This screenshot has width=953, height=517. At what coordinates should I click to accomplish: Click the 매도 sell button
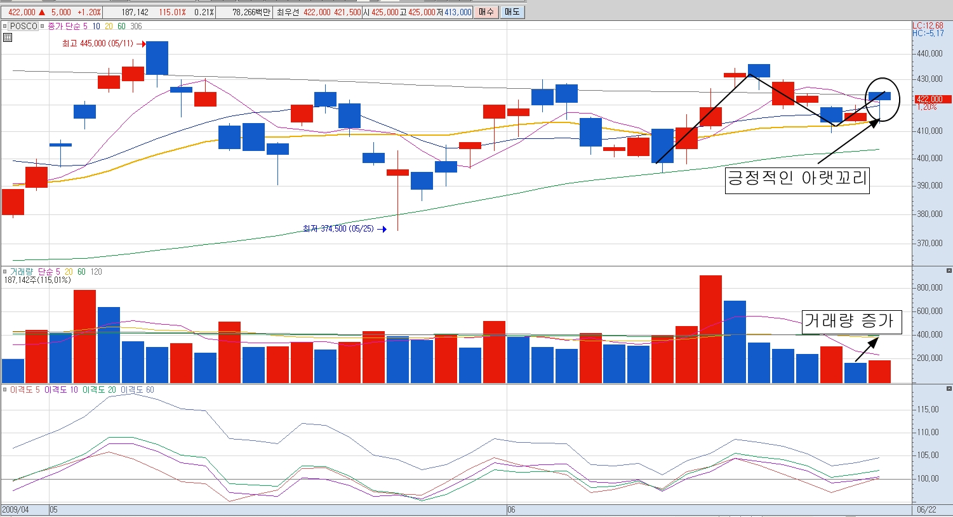[x=512, y=12]
